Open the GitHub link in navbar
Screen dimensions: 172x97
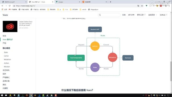click(163, 15)
